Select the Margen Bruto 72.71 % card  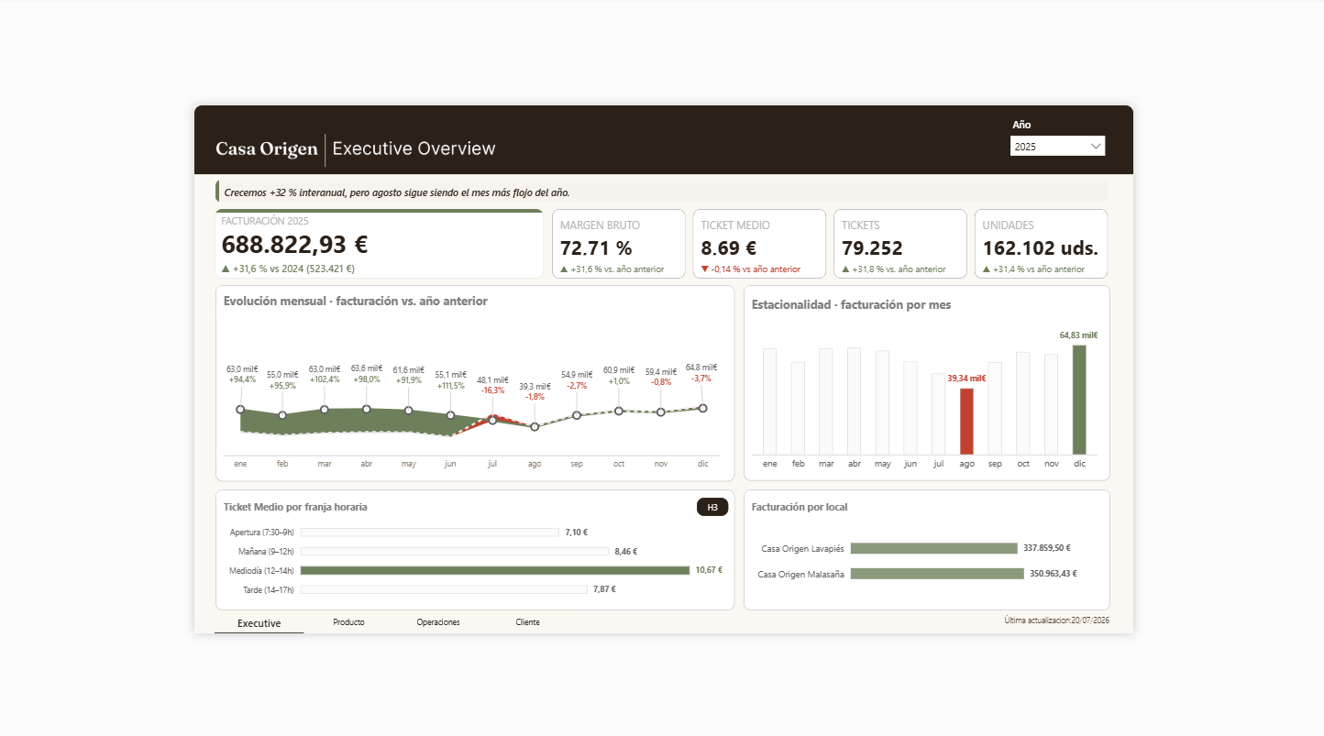619,244
